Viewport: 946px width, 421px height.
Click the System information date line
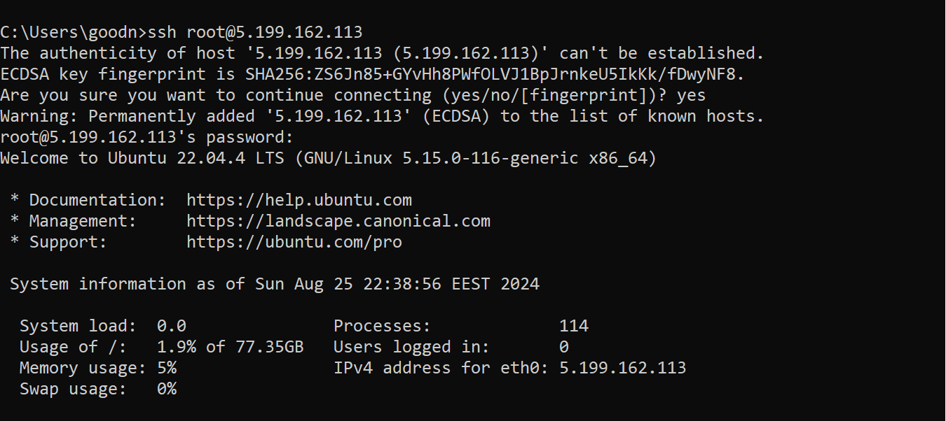pos(274,284)
